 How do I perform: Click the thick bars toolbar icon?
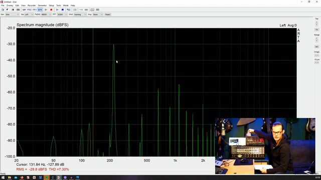click(x=86, y=10)
